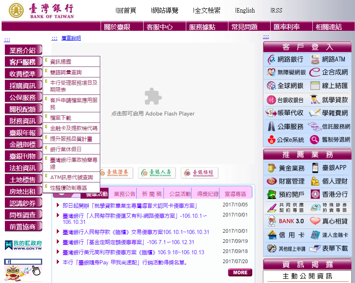Open 共同供應契約專區 pen icon
Image resolution: width=355 pixels, height=283 pixels.
point(272,208)
